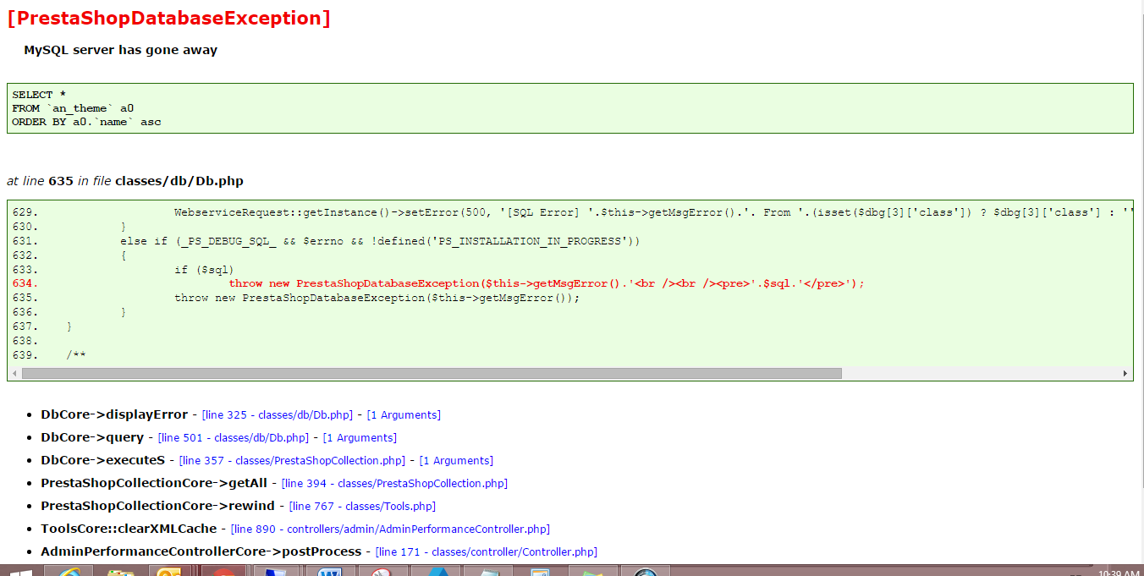Click the 'DbCore->executeS' stack entry name
The image size is (1144, 576).
coord(103,461)
